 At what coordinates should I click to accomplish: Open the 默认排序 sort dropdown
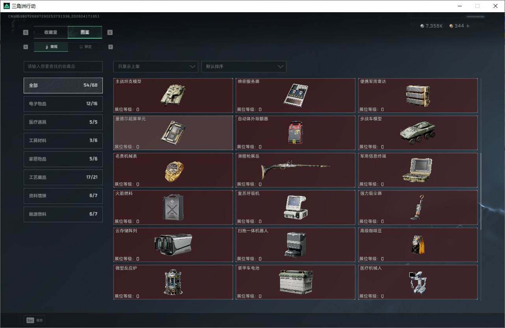pos(243,67)
